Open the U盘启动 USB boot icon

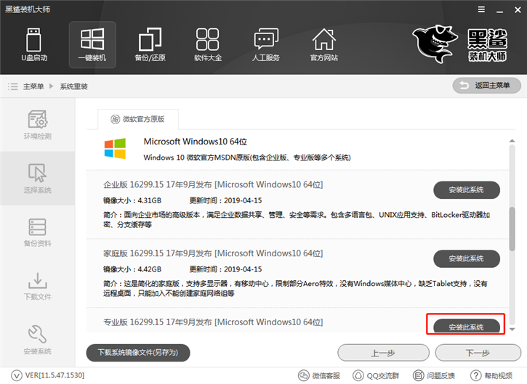(x=34, y=45)
